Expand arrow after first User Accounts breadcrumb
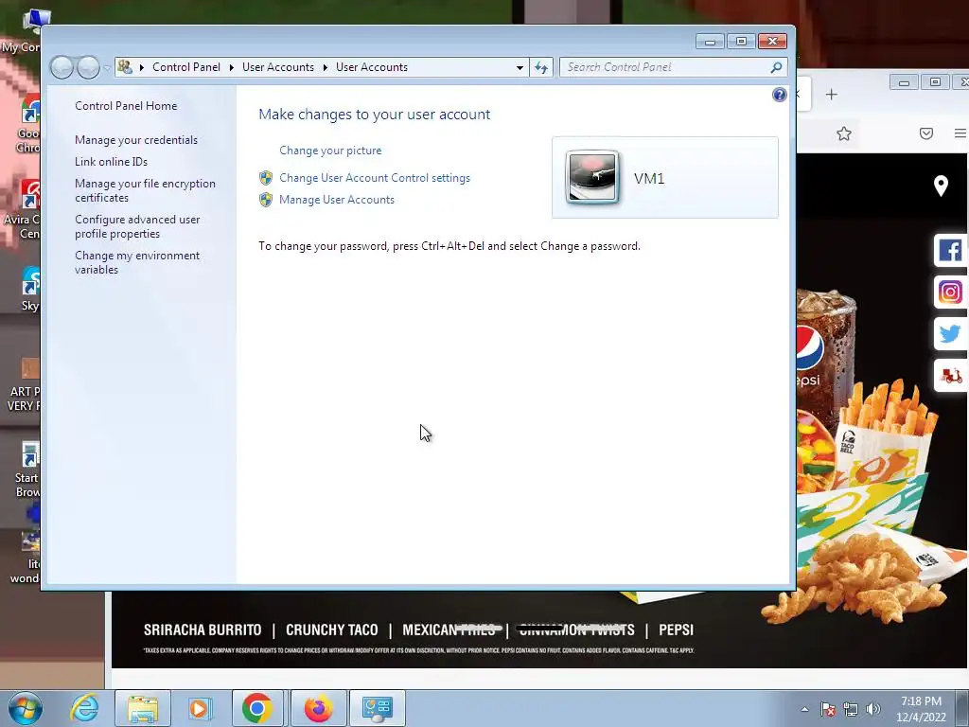Image resolution: width=969 pixels, height=727 pixels. pyautogui.click(x=326, y=67)
